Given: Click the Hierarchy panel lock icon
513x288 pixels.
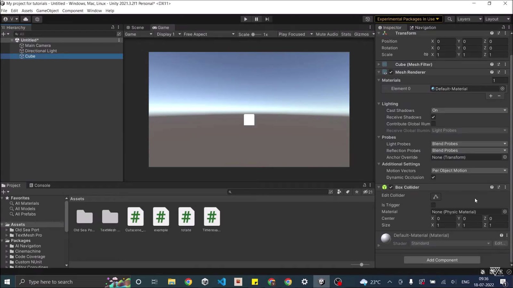Looking at the screenshot, I should pos(113,28).
